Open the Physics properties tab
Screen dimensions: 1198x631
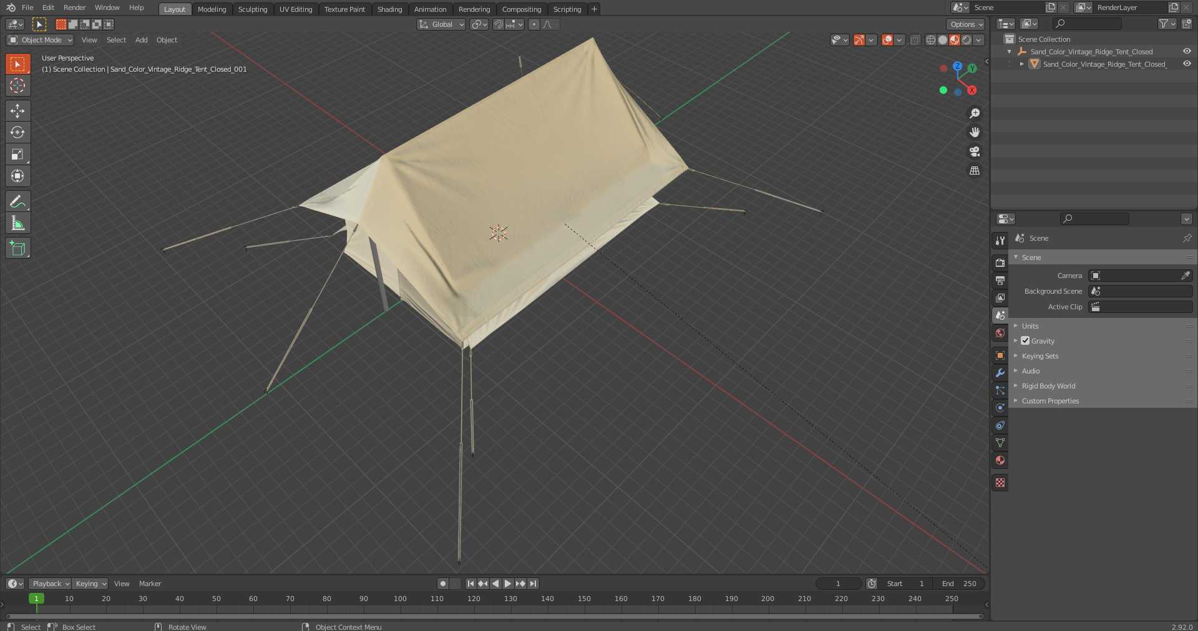[x=1000, y=408]
